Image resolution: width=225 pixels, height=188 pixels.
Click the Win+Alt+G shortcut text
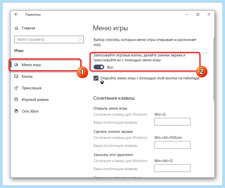point(163,161)
